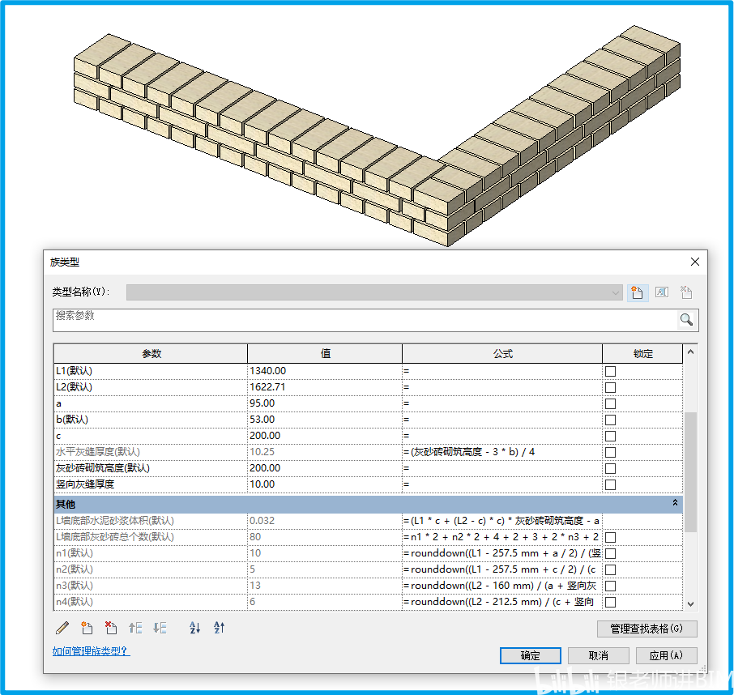Click the New Type icon
The image size is (734, 695).
click(638, 292)
